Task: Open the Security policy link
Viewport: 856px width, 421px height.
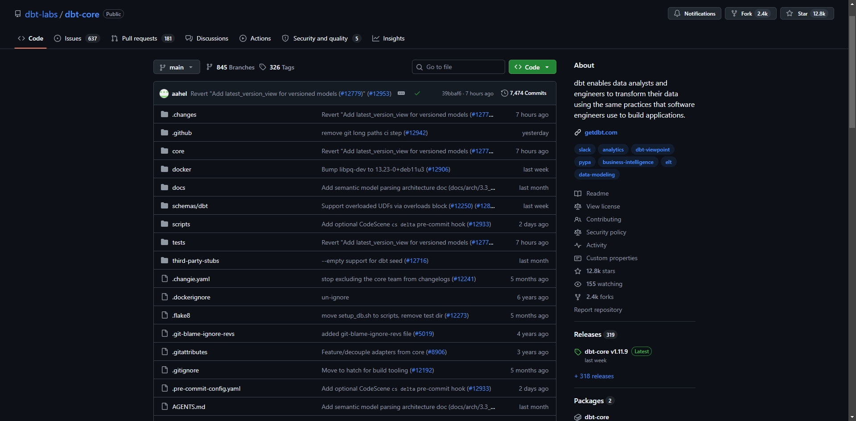Action: pos(600,232)
